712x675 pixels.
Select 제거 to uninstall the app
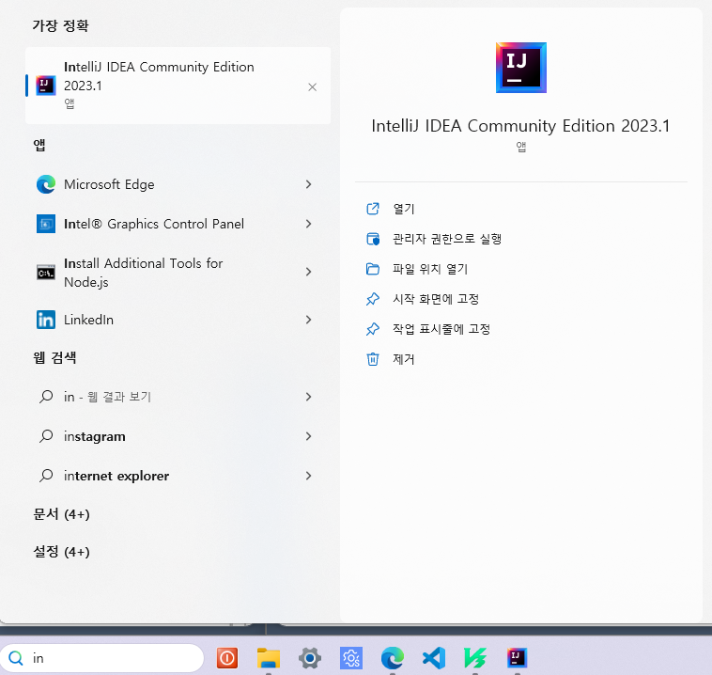click(403, 359)
